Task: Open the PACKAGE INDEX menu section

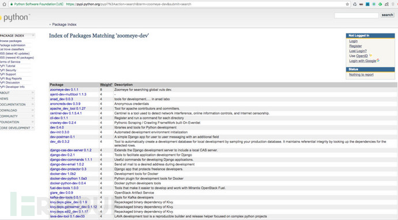Action: point(17,36)
